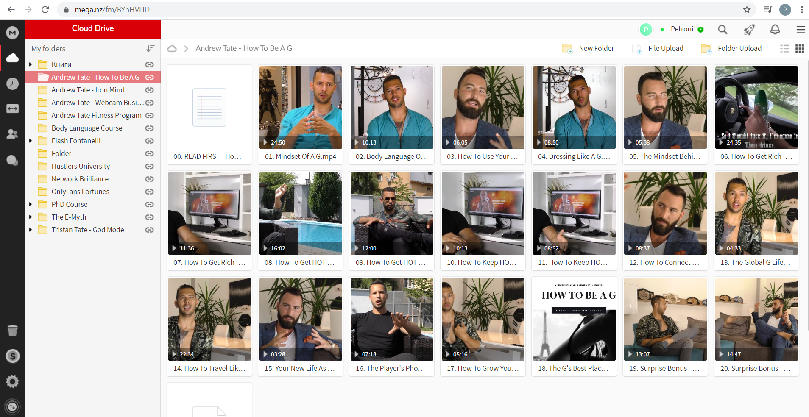This screenshot has height=417, width=809.
Task: Expand The E-Myth folder
Action: 31,217
